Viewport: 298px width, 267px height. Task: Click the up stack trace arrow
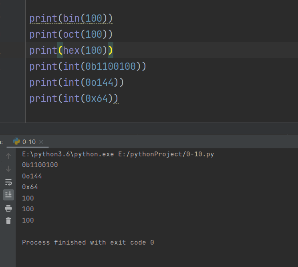[x=8, y=156]
